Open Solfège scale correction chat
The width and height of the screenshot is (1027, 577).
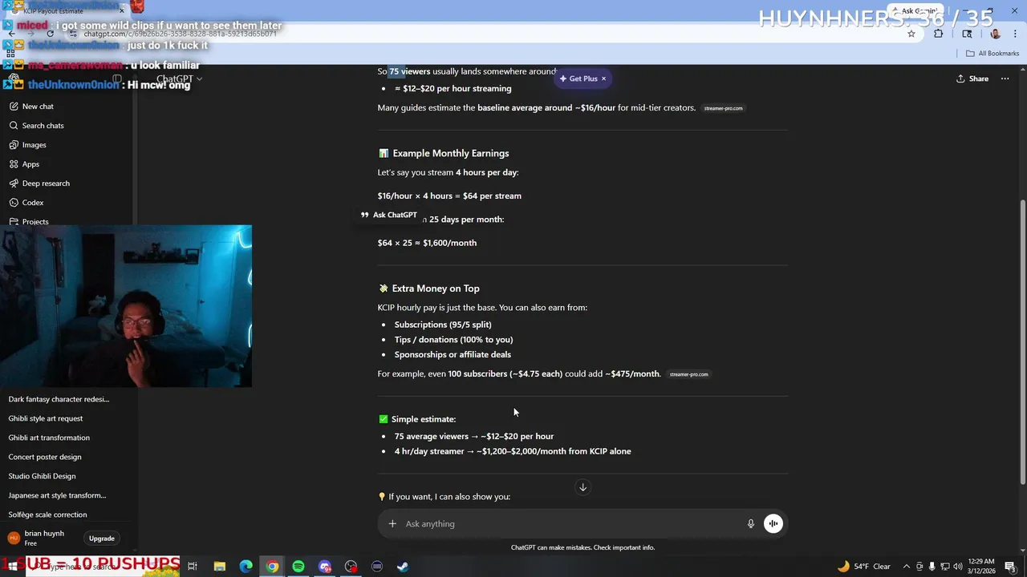(x=47, y=514)
